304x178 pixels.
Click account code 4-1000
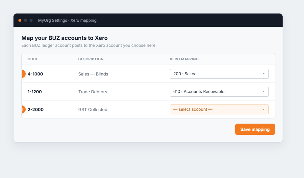35,74
